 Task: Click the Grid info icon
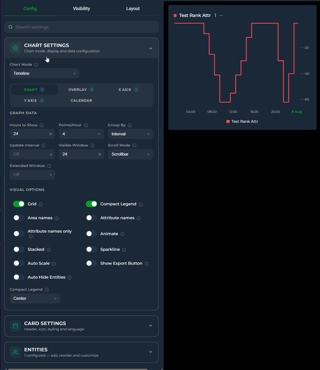[41, 204]
